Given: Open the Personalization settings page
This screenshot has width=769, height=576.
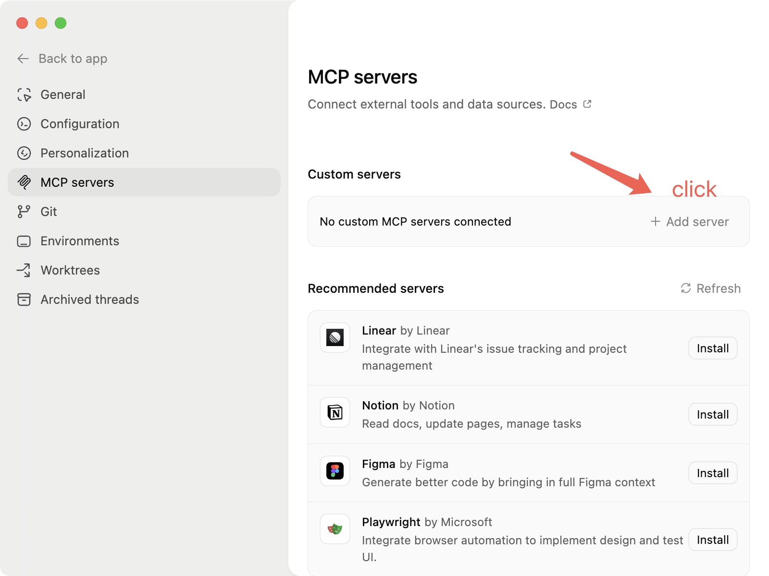Looking at the screenshot, I should click(x=84, y=153).
